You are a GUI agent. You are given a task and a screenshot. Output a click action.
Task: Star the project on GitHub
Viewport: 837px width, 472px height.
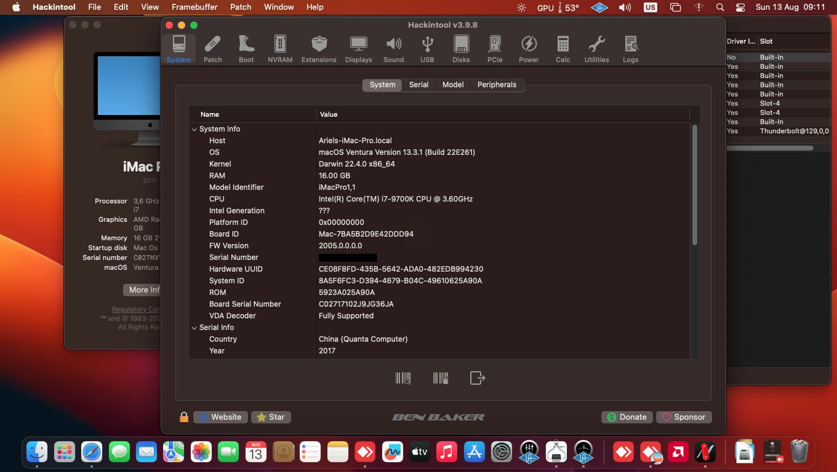click(271, 417)
